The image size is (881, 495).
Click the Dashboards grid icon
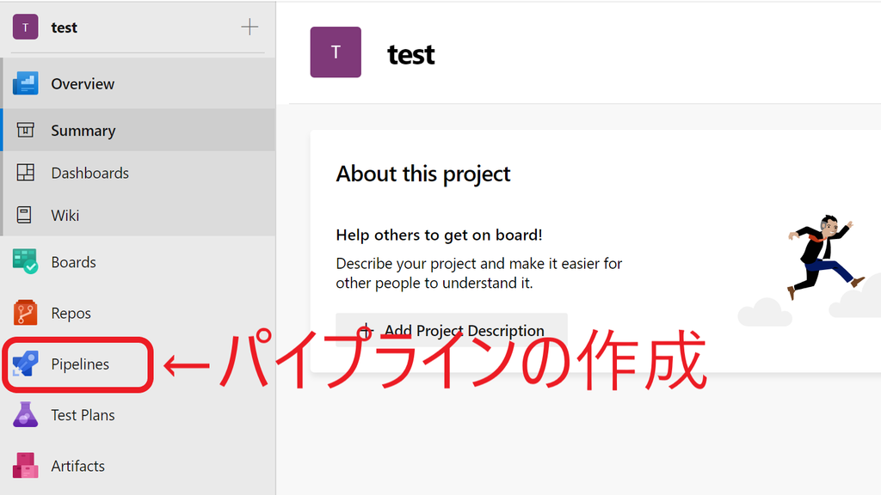25,172
